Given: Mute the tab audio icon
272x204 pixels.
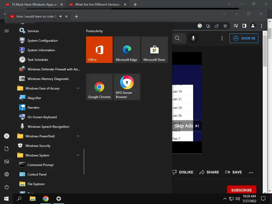Looking at the screenshot, I should [61, 16].
